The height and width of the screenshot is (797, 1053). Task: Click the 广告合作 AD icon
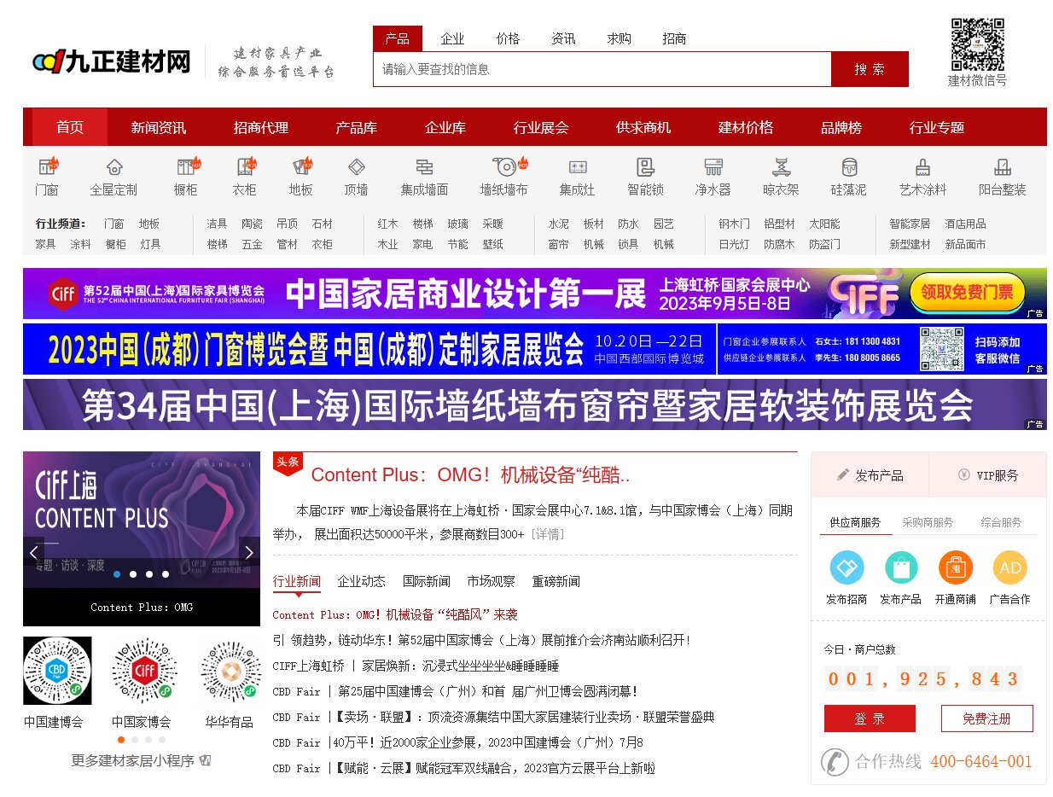pyautogui.click(x=1009, y=567)
